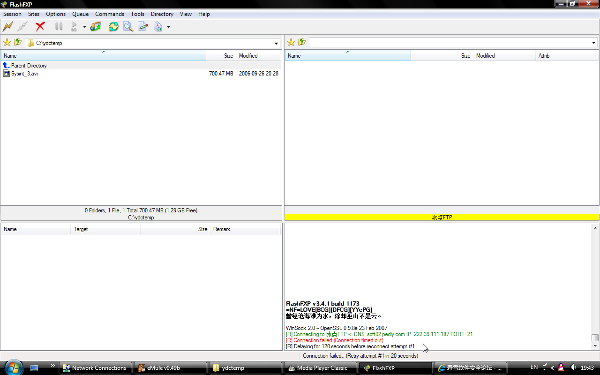
Task: Sort right pane by Name column header
Action: [x=348, y=56]
